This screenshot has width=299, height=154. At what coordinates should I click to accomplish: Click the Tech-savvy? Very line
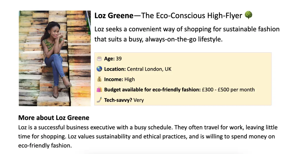pyautogui.click(x=124, y=100)
